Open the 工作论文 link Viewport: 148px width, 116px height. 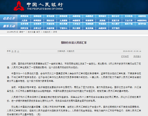pyautogui.click(x=76, y=24)
